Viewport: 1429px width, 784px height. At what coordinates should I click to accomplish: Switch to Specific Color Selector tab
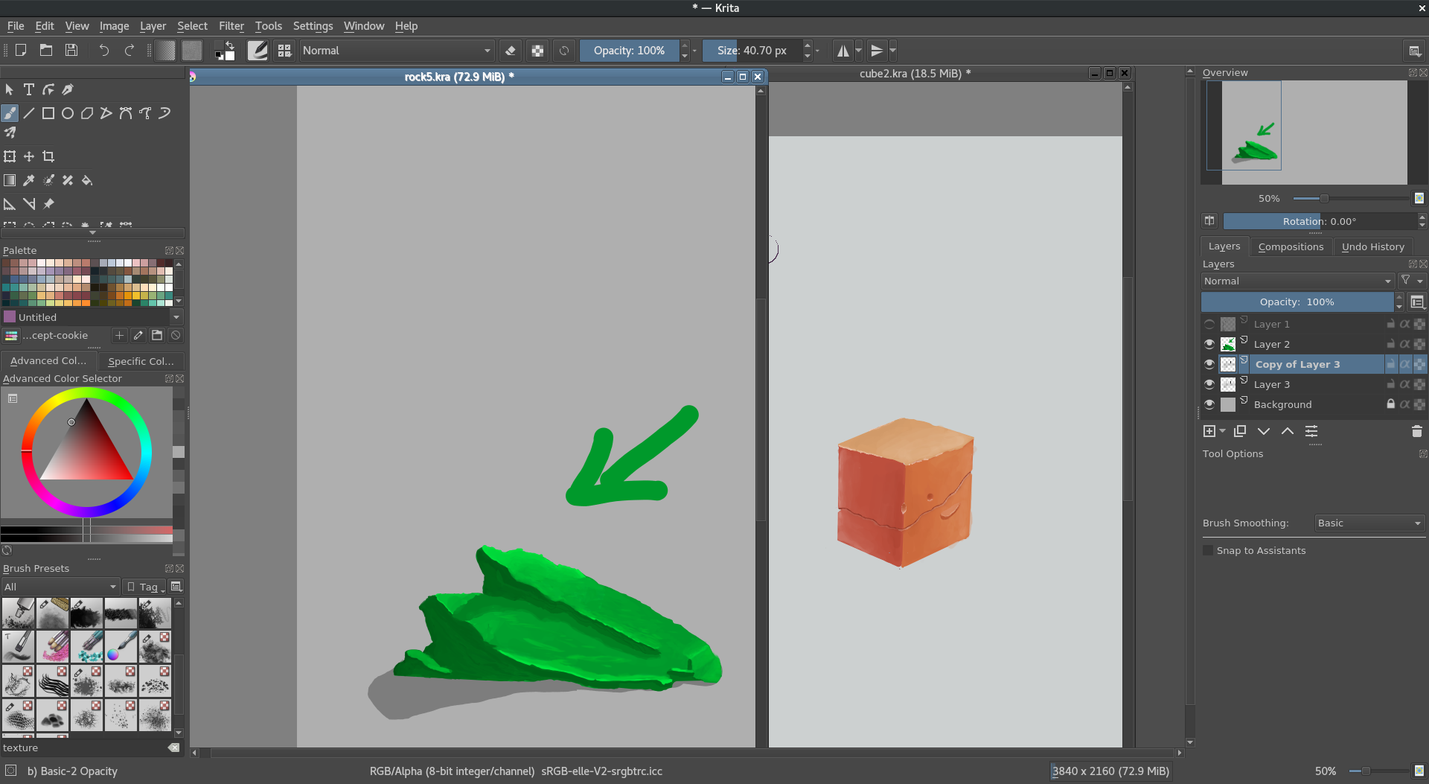[x=141, y=361]
